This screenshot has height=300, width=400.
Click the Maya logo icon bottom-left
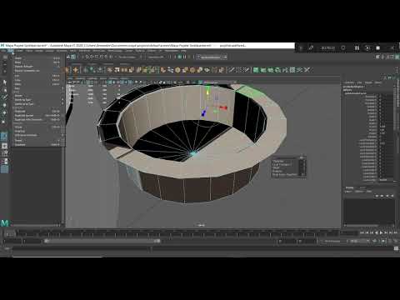5,222
